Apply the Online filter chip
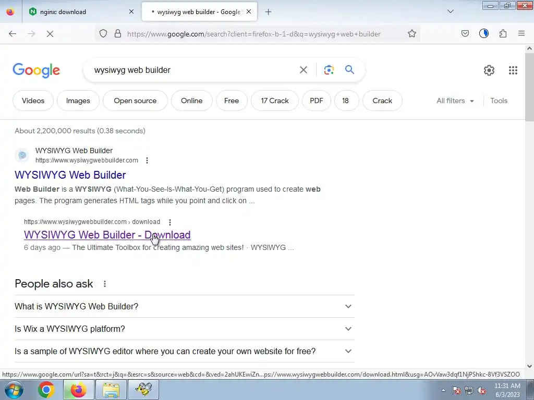Viewport: 534px width, 400px height. click(192, 101)
